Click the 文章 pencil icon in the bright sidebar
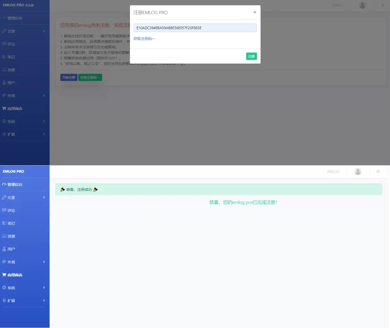This screenshot has height=328, width=390. (4, 198)
